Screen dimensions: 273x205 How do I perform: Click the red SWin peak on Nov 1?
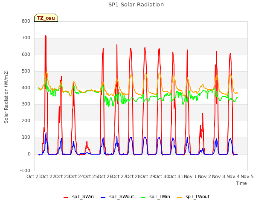[x=203, y=114]
